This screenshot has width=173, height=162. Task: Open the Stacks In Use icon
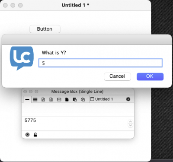(83, 99)
